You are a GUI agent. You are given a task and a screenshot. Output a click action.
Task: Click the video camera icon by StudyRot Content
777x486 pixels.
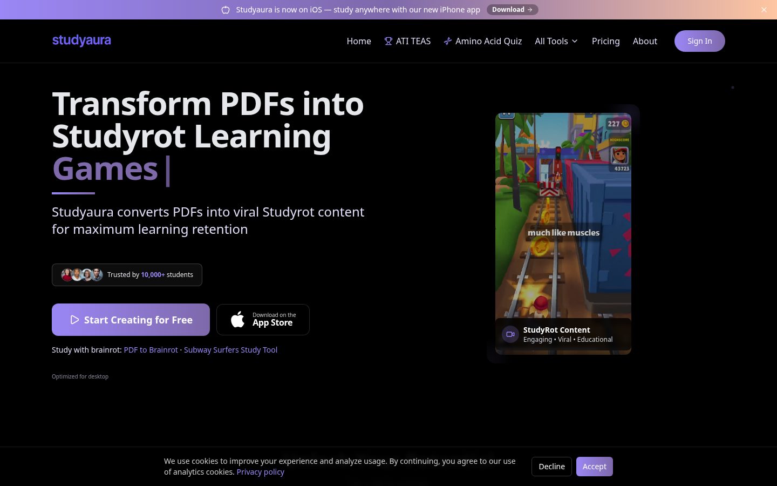[510, 334]
